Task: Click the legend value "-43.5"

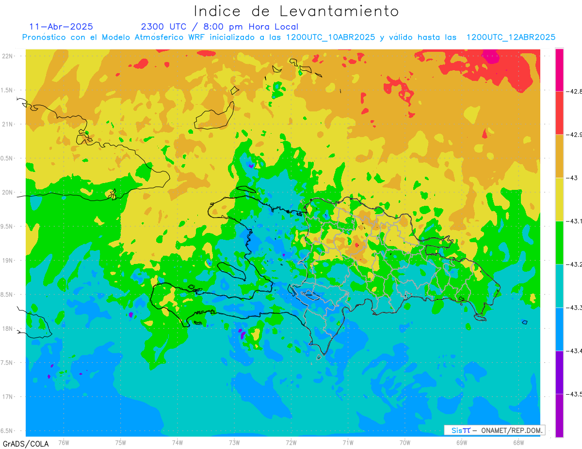Action: click(575, 394)
